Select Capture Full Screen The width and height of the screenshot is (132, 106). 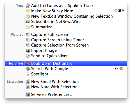[66, 34]
